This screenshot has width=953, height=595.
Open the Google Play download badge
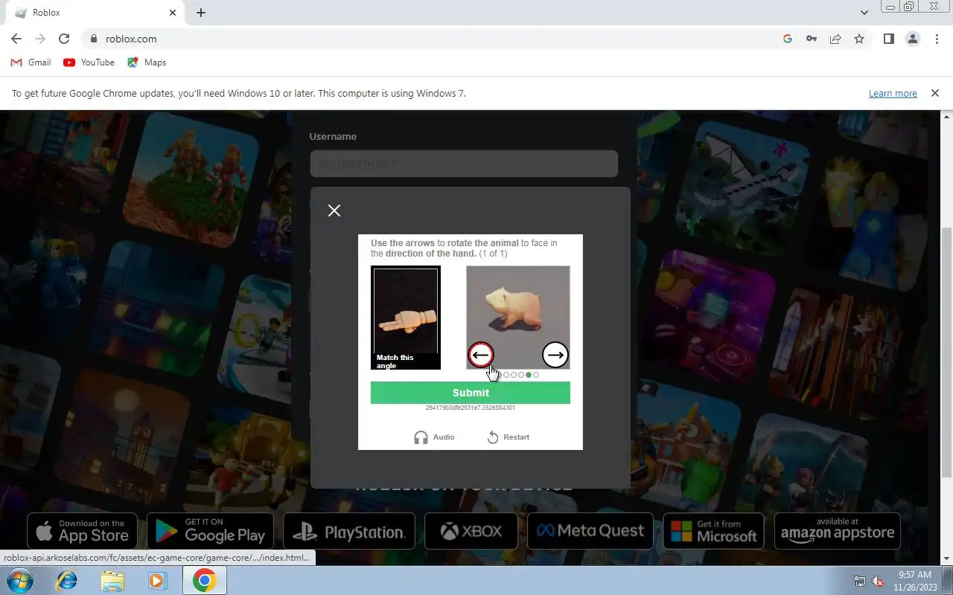210,531
